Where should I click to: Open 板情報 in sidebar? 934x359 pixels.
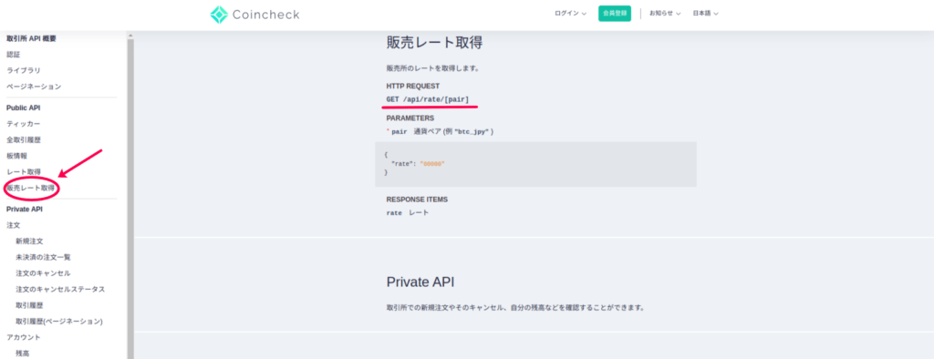coord(16,156)
